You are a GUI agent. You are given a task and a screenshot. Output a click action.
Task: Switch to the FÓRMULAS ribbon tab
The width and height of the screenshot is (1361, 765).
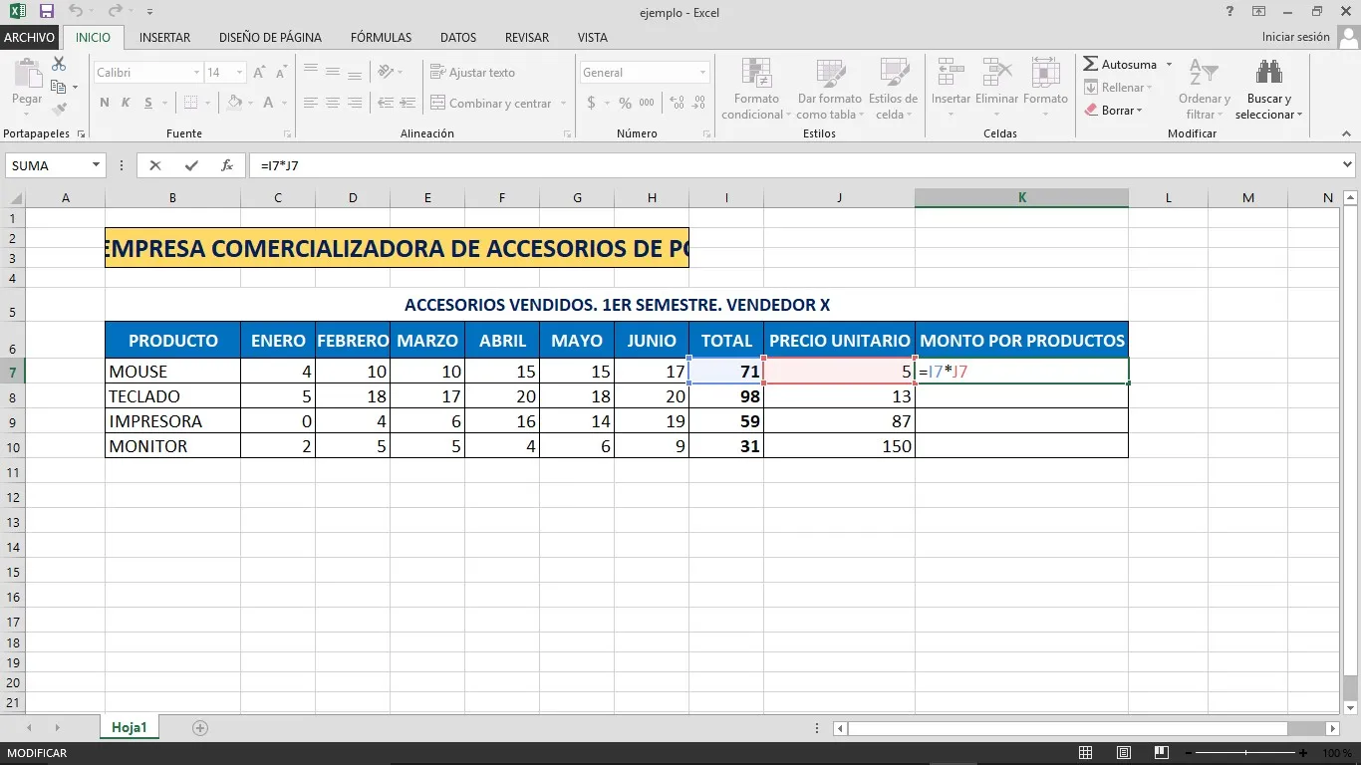(381, 37)
